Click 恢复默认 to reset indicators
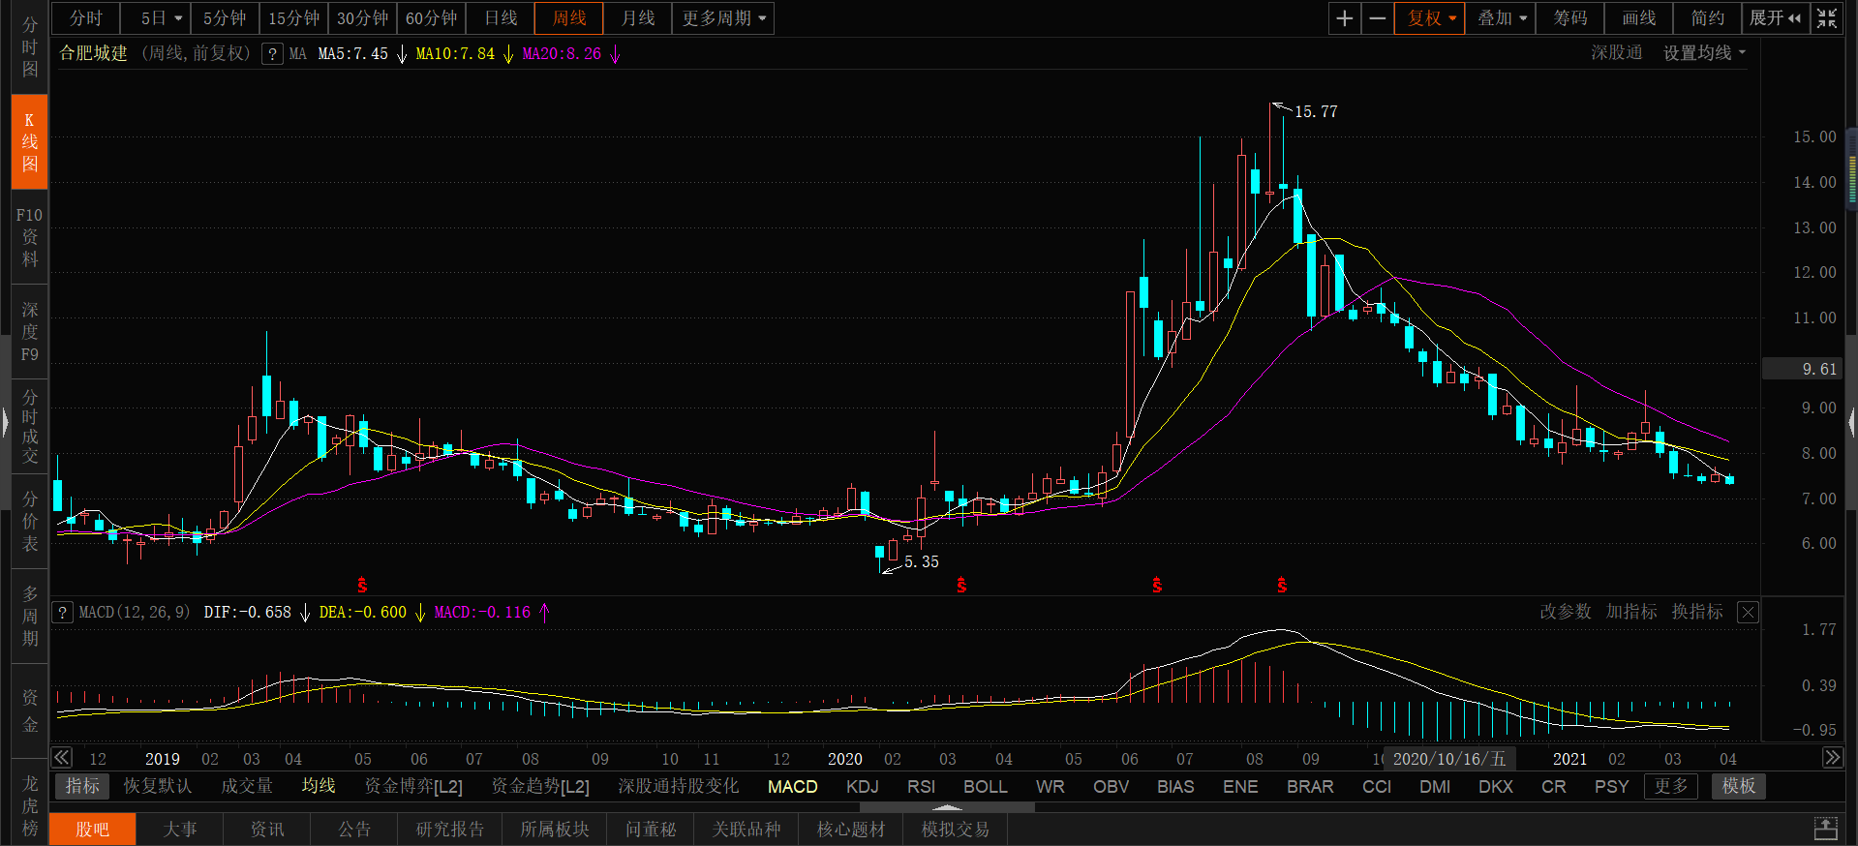The height and width of the screenshot is (846, 1858). [158, 786]
